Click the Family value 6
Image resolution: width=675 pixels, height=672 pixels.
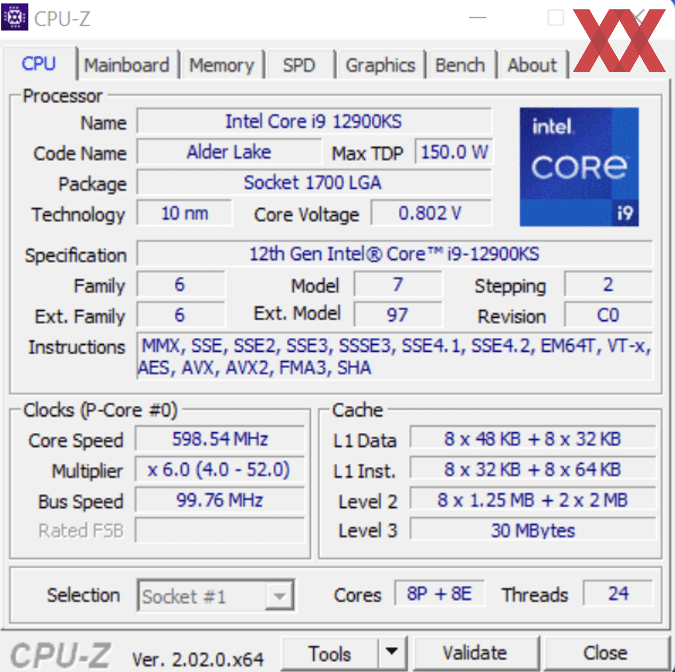click(180, 284)
